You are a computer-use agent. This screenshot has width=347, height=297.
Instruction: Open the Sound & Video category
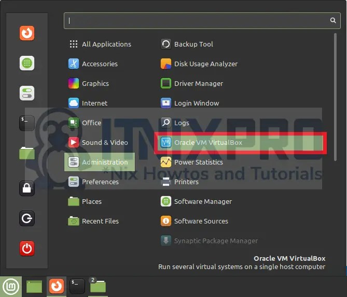(100, 142)
